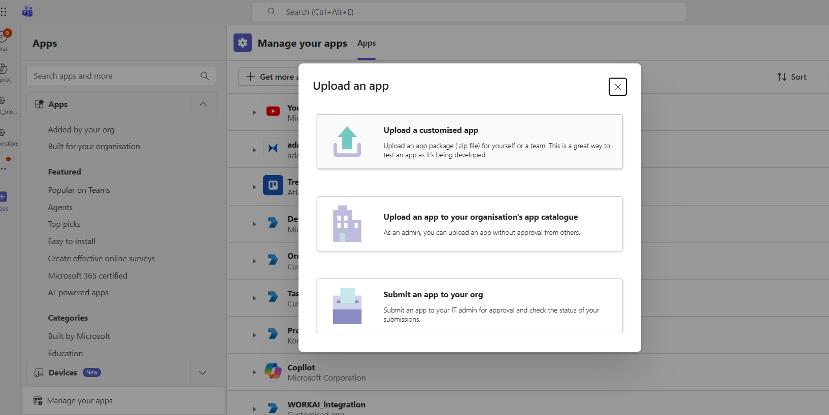Collapse the Apps section chevron

coord(203,104)
